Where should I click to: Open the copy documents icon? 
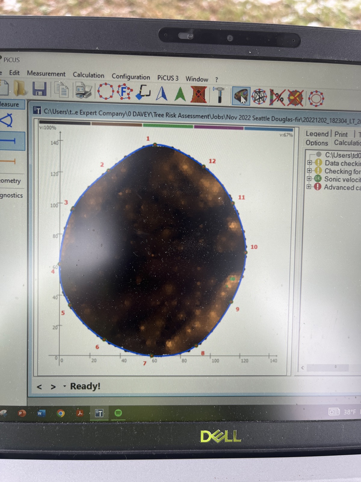(62, 90)
